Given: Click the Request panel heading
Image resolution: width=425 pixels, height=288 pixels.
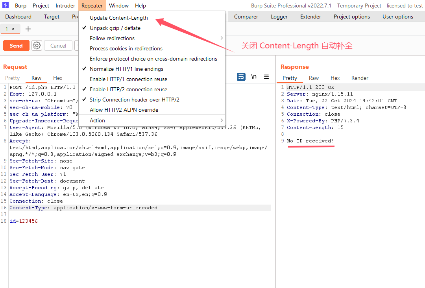Looking at the screenshot, I should [x=15, y=67].
